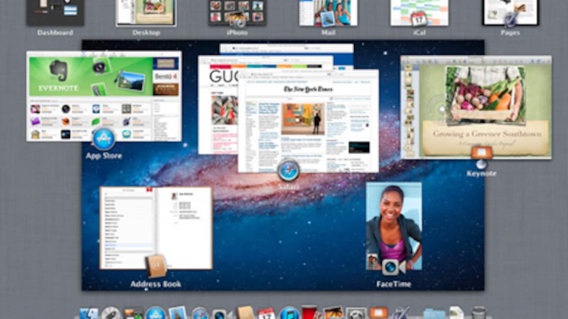This screenshot has height=319, width=568.
Task: Click the Gucci logo in Safari window
Action: point(224,77)
